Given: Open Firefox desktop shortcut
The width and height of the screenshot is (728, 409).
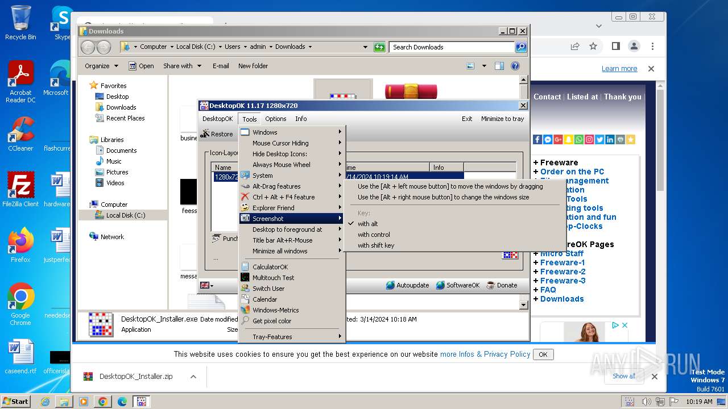Looking at the screenshot, I should pyautogui.click(x=20, y=246).
